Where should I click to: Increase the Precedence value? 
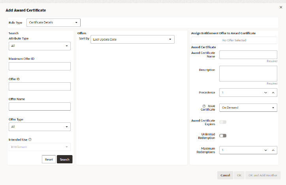click(273, 92)
